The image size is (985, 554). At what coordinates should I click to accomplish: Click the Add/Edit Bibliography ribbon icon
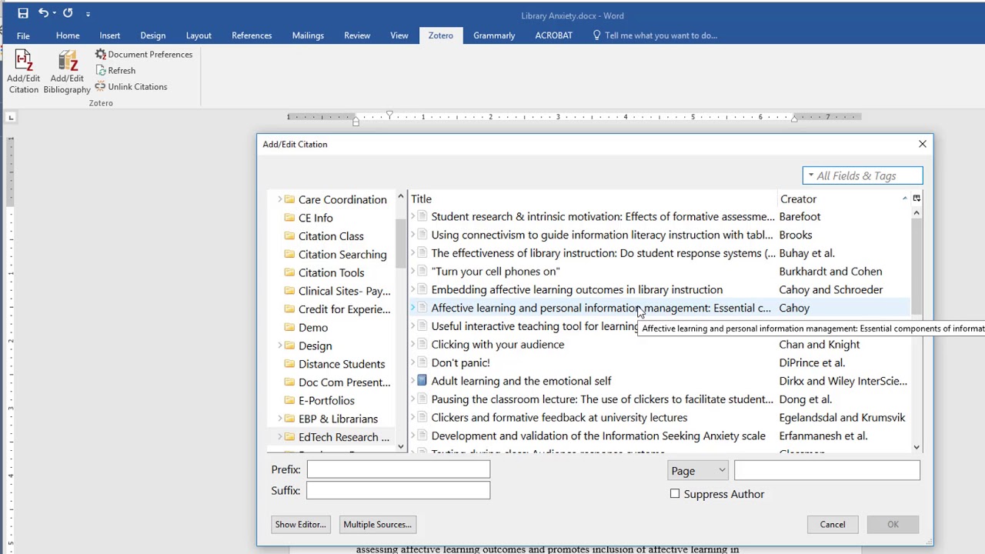tap(68, 62)
